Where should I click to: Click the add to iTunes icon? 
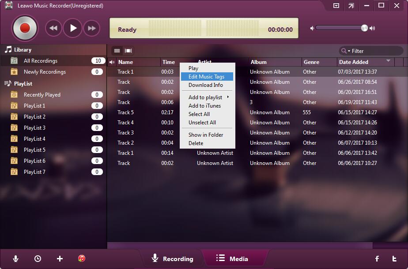82,259
